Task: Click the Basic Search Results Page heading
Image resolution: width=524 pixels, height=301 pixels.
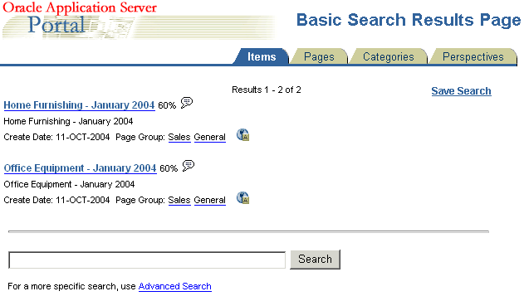Action: pyautogui.click(x=409, y=20)
